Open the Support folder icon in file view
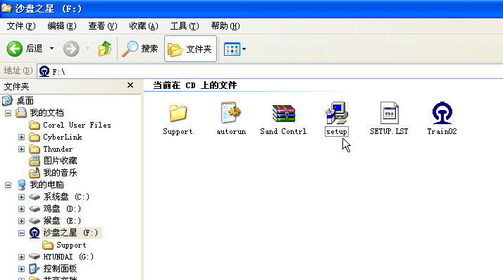The width and height of the screenshot is (503, 280). click(178, 113)
